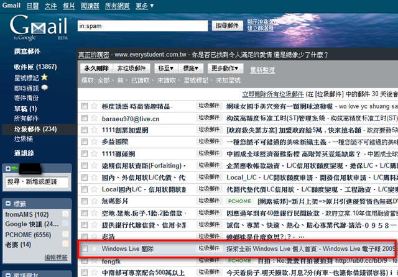Star the Local國內L/C message
Viewport: 398px width, 277px height.
tap(94, 189)
